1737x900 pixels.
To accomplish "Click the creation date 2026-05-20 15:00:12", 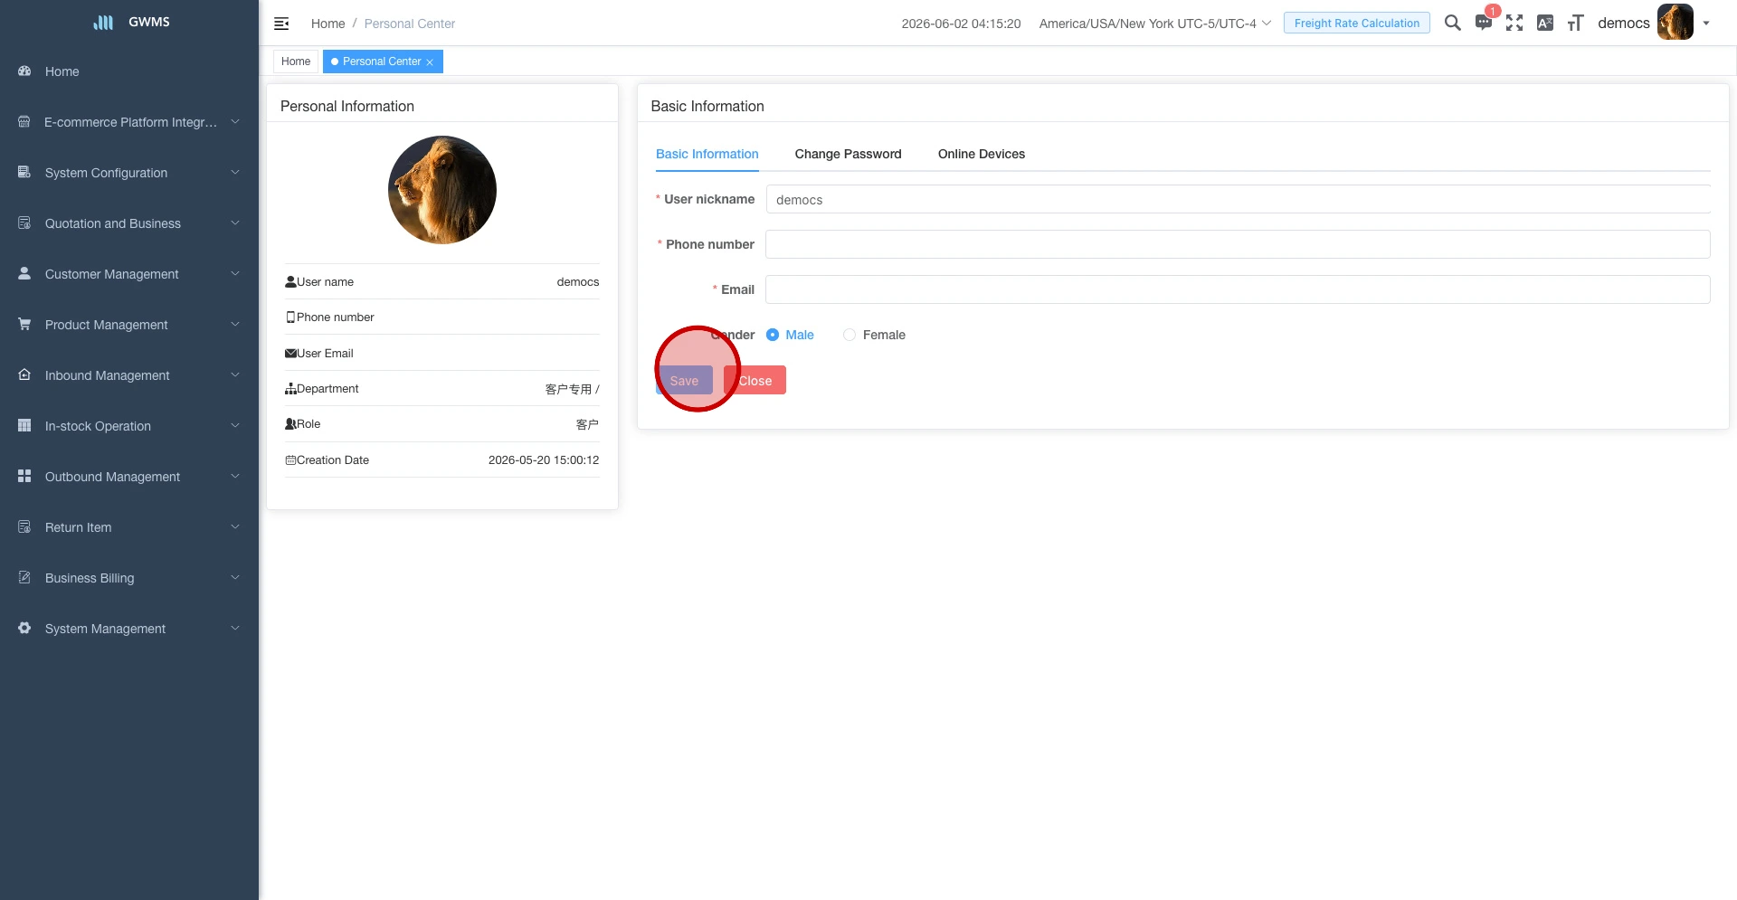I will click(x=544, y=459).
